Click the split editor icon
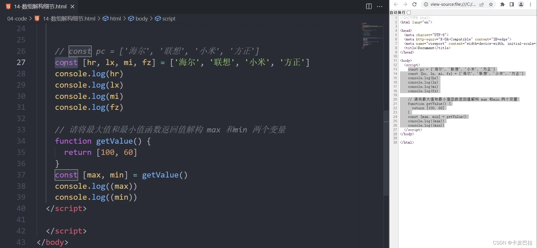 pos(369,6)
